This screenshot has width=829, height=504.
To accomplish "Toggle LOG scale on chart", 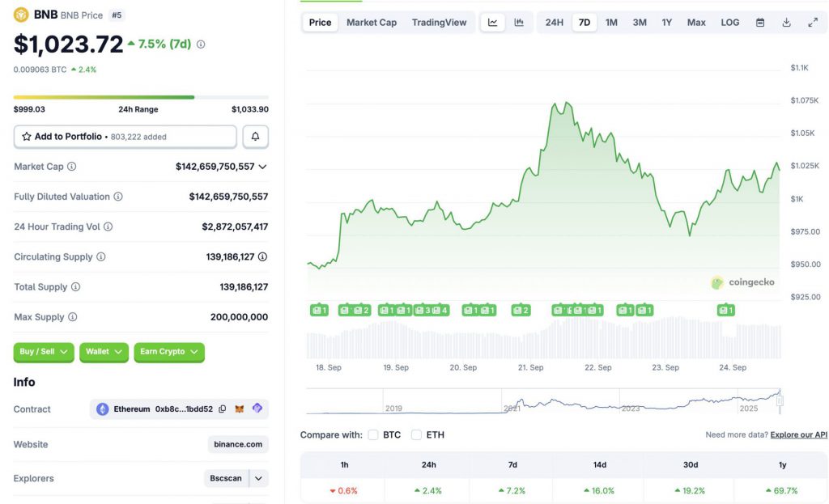I will coord(730,22).
